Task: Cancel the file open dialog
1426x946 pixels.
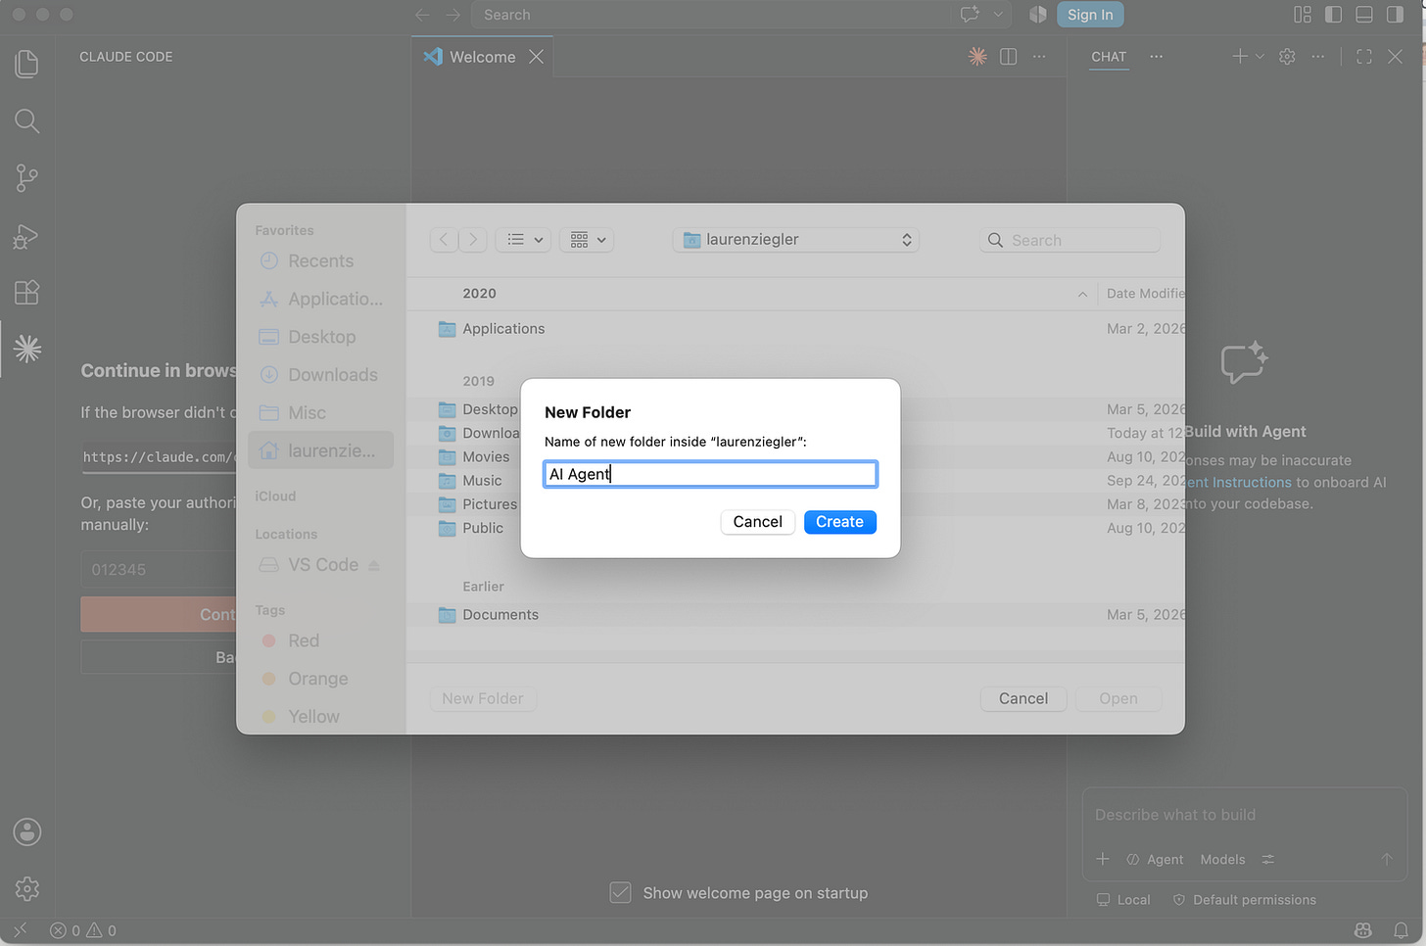Action: (1023, 698)
